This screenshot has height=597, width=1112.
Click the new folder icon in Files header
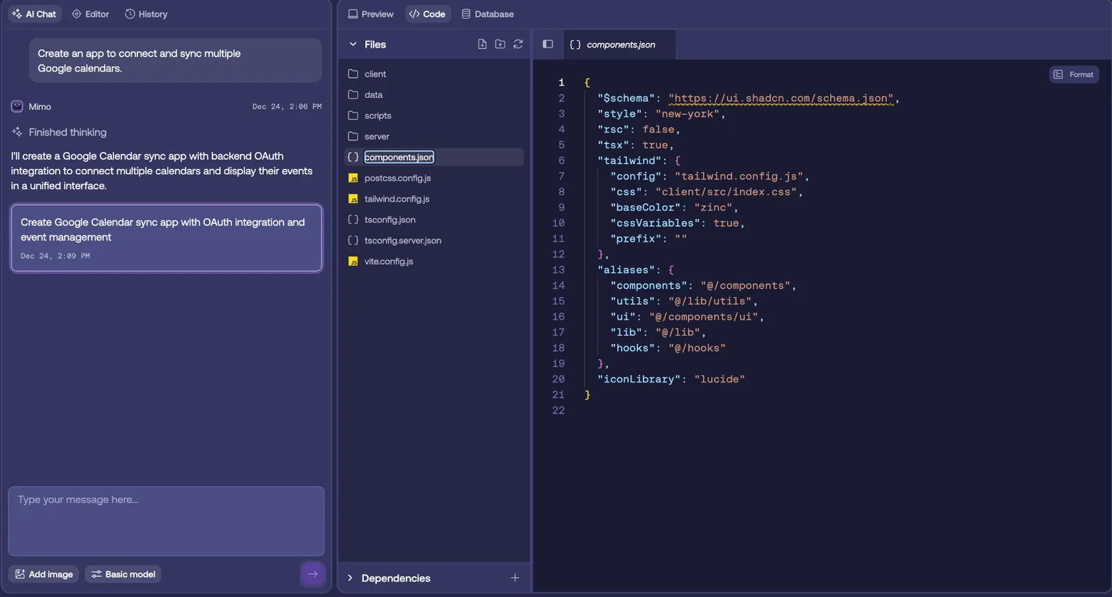[500, 44]
